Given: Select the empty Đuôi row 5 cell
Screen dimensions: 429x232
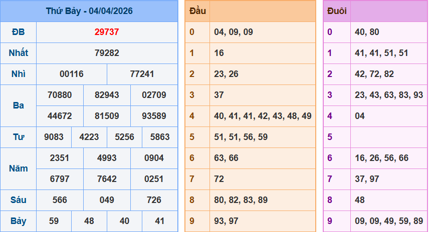Looking at the screenshot, I should (389, 137).
